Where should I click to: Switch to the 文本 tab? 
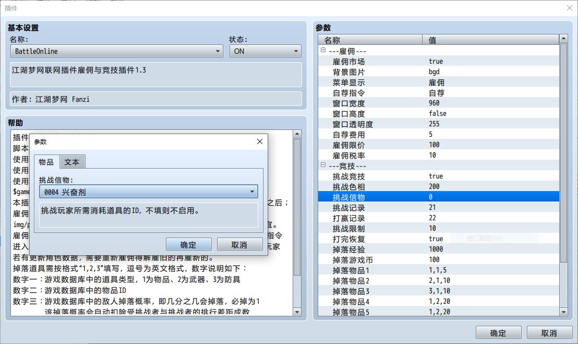pyautogui.click(x=72, y=162)
